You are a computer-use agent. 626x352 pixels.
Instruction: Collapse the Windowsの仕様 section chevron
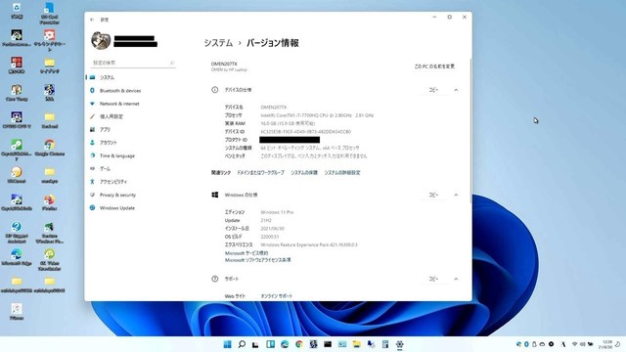[456, 195]
